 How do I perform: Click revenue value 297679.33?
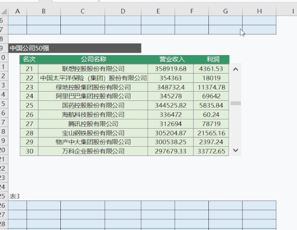[x=171, y=151]
